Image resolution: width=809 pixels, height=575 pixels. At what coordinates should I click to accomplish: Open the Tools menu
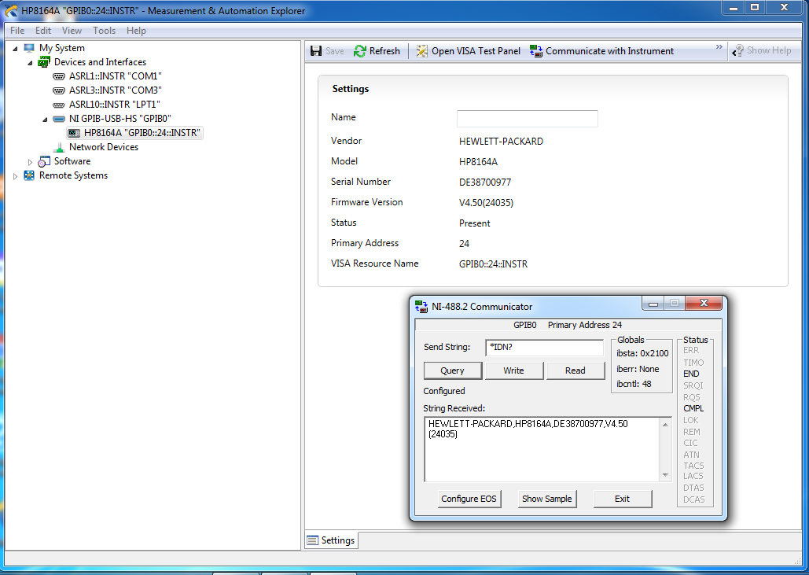[105, 31]
